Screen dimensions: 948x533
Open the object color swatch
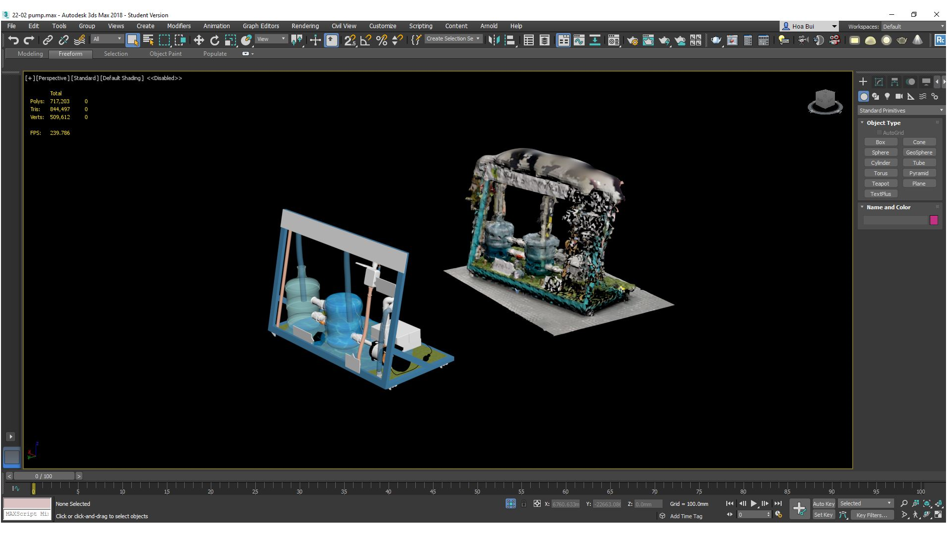[934, 220]
